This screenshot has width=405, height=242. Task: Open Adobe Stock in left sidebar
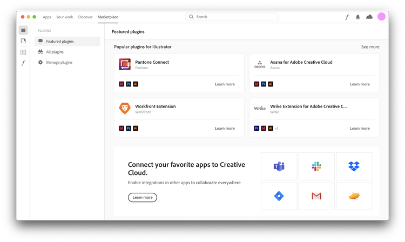(x=23, y=52)
